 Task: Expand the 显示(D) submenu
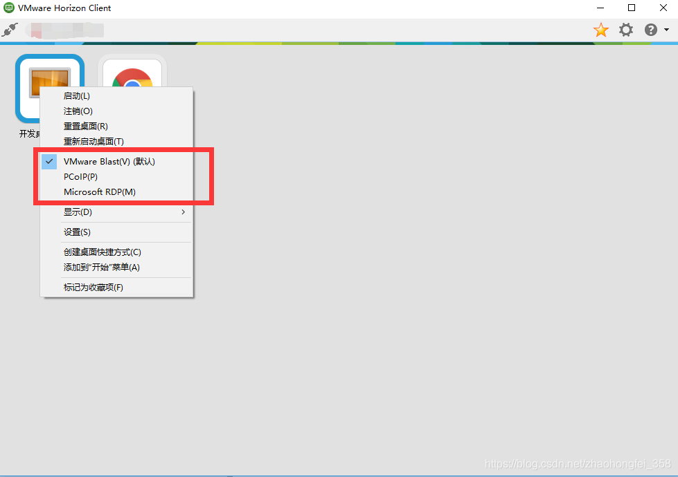coord(116,212)
